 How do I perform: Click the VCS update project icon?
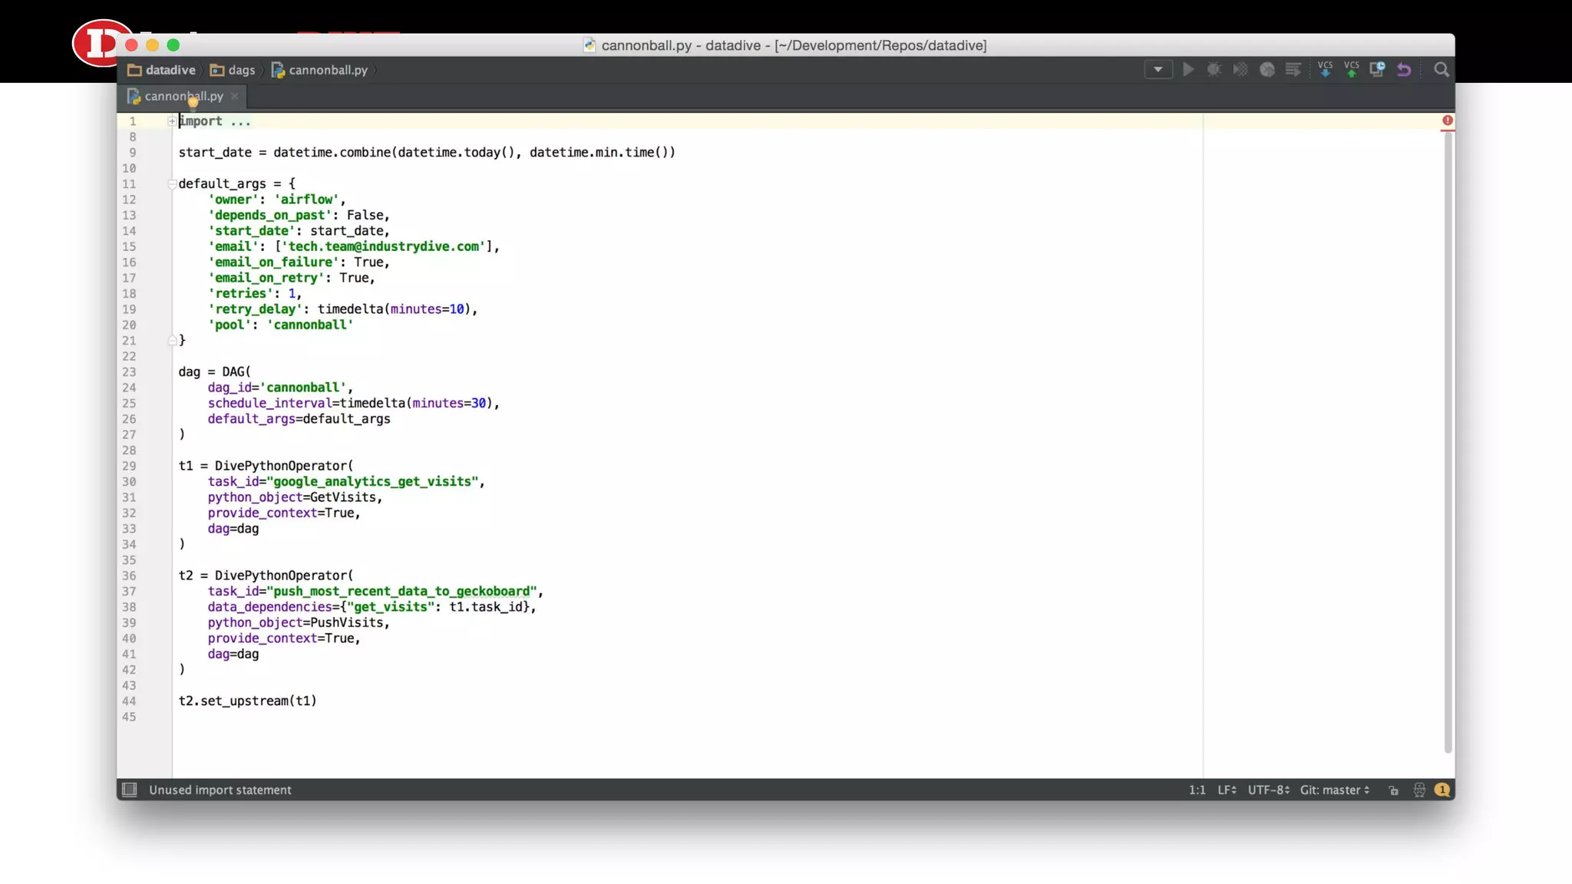[1325, 70]
